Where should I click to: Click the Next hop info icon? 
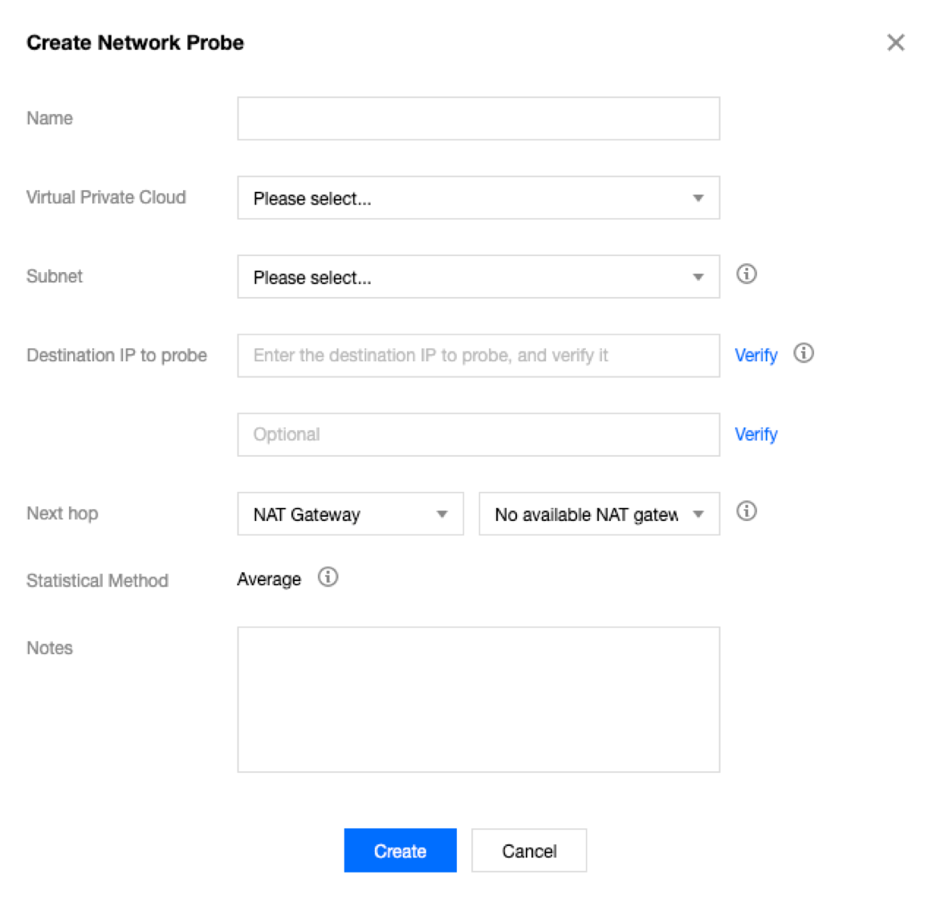tap(746, 511)
